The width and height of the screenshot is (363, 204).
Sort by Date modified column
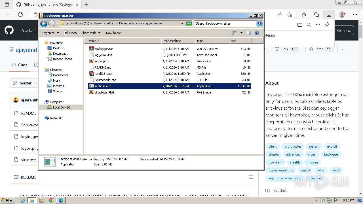point(178,41)
